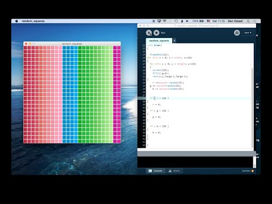Open the Time Machine clock icon
The width and height of the screenshot is (272, 204).
tap(176, 21)
